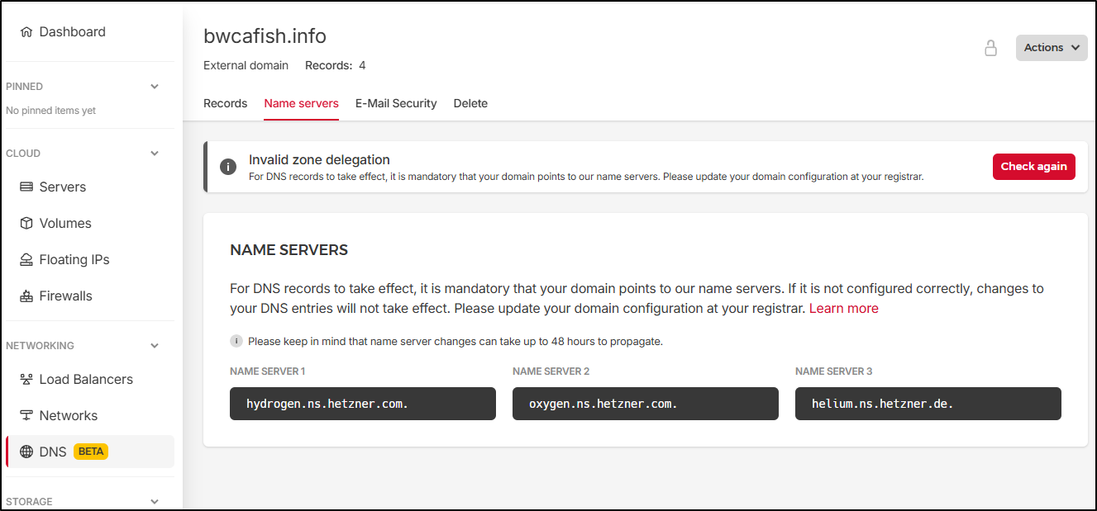Go to the Delete tab

(x=470, y=103)
